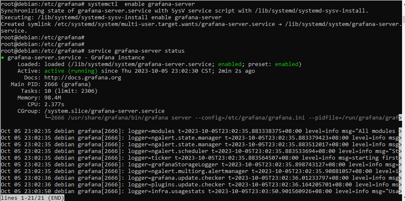Click the truncation marker ending the CGroup command line
The image size is (405, 201).
tap(400, 118)
